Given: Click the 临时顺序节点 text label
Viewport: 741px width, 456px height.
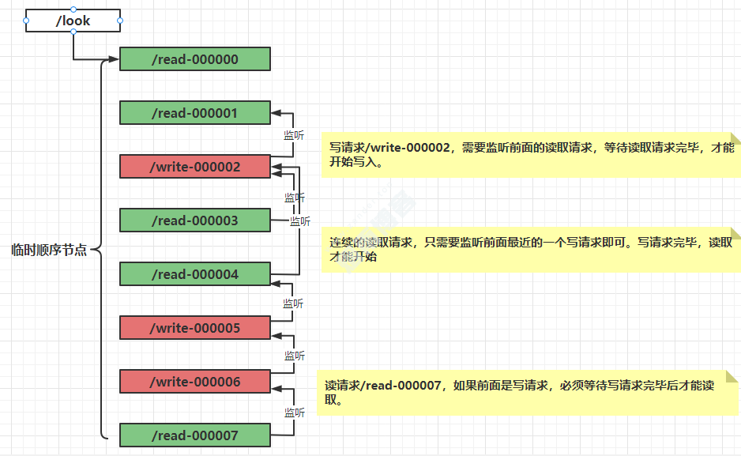Looking at the screenshot, I should pyautogui.click(x=48, y=251).
